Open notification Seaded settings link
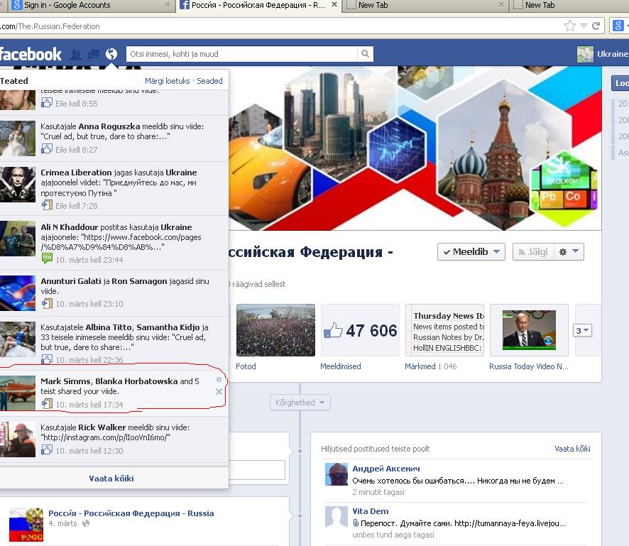The width and height of the screenshot is (629, 546). point(209,81)
